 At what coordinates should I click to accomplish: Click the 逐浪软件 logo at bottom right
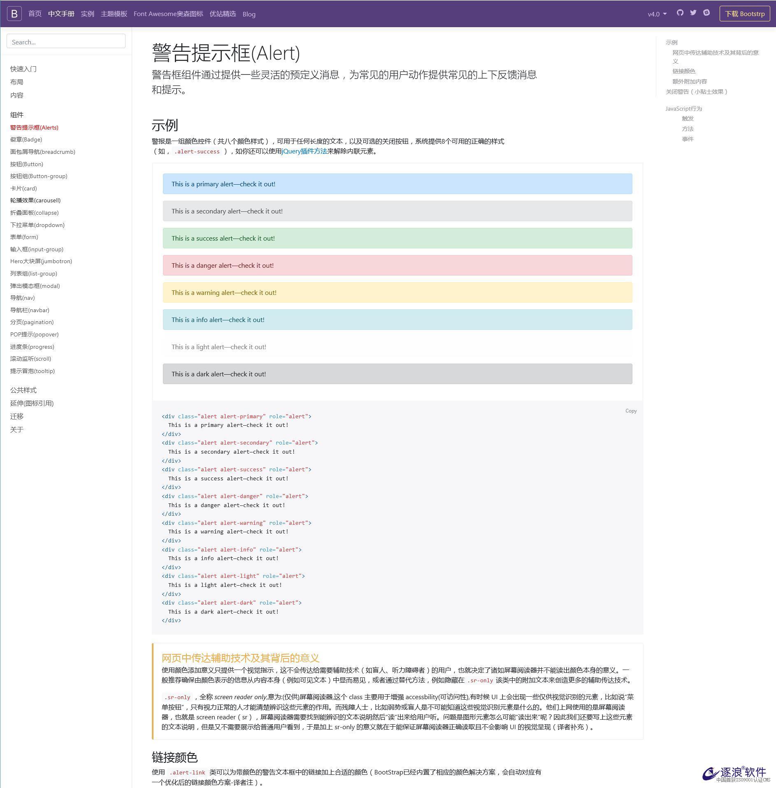tap(736, 774)
